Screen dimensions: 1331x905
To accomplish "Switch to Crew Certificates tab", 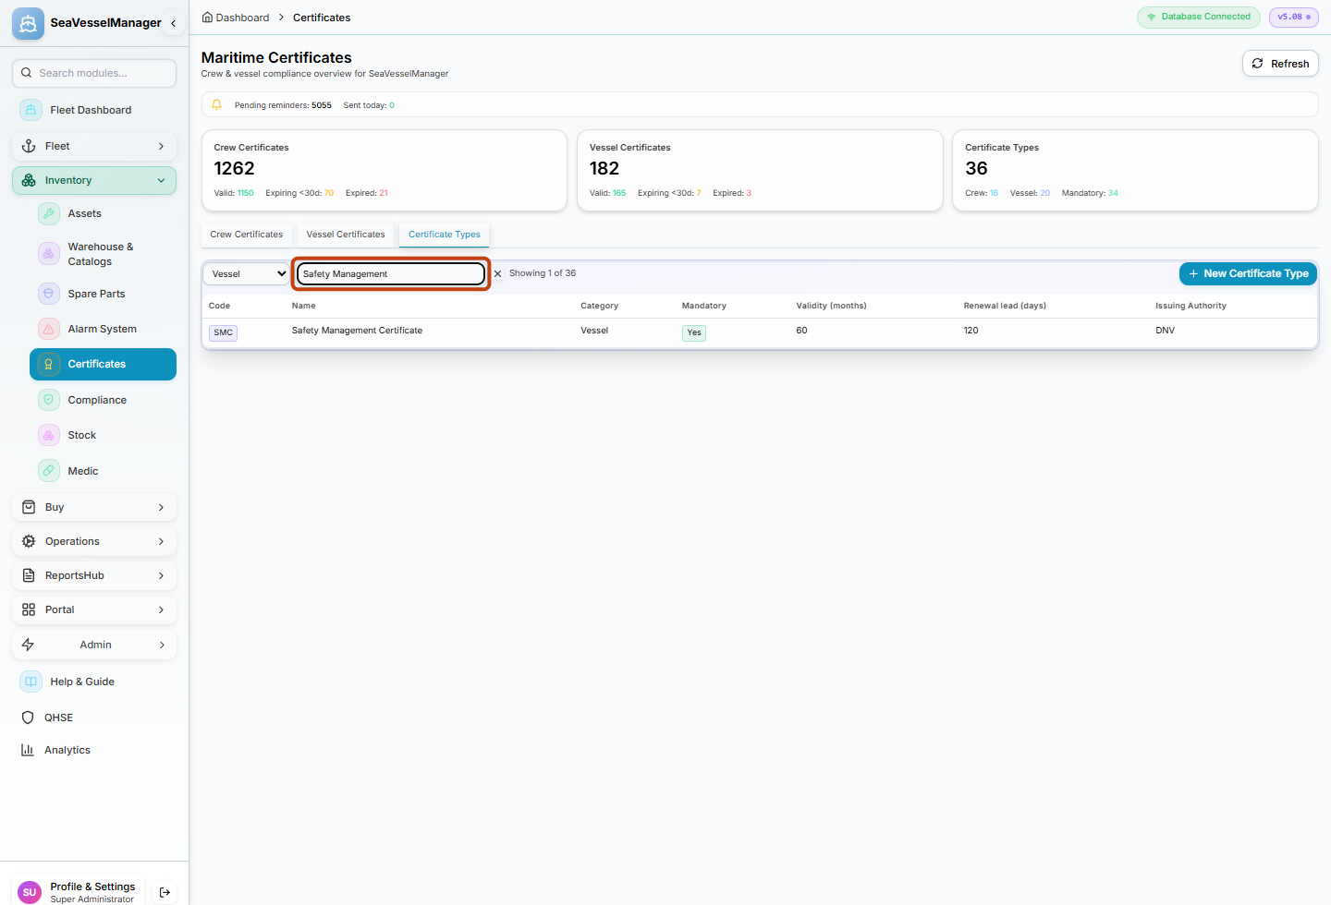I will (x=246, y=235).
